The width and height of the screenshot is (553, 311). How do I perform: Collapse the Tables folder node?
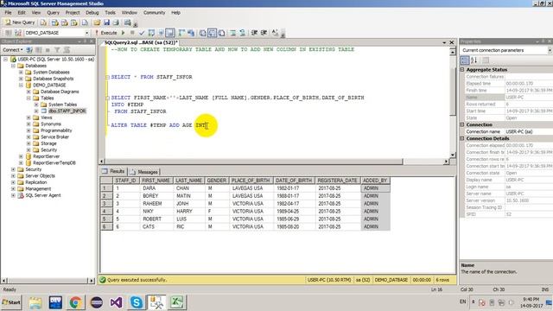click(x=29, y=98)
